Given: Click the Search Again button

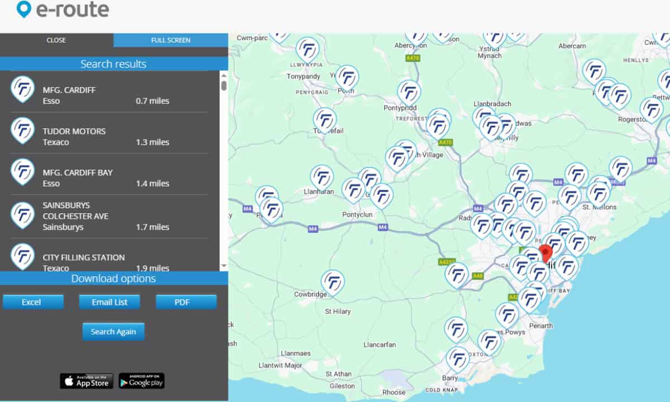Looking at the screenshot, I should coord(113,332).
